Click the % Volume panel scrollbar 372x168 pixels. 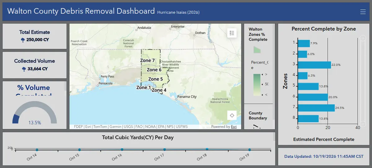(x=65, y=86)
